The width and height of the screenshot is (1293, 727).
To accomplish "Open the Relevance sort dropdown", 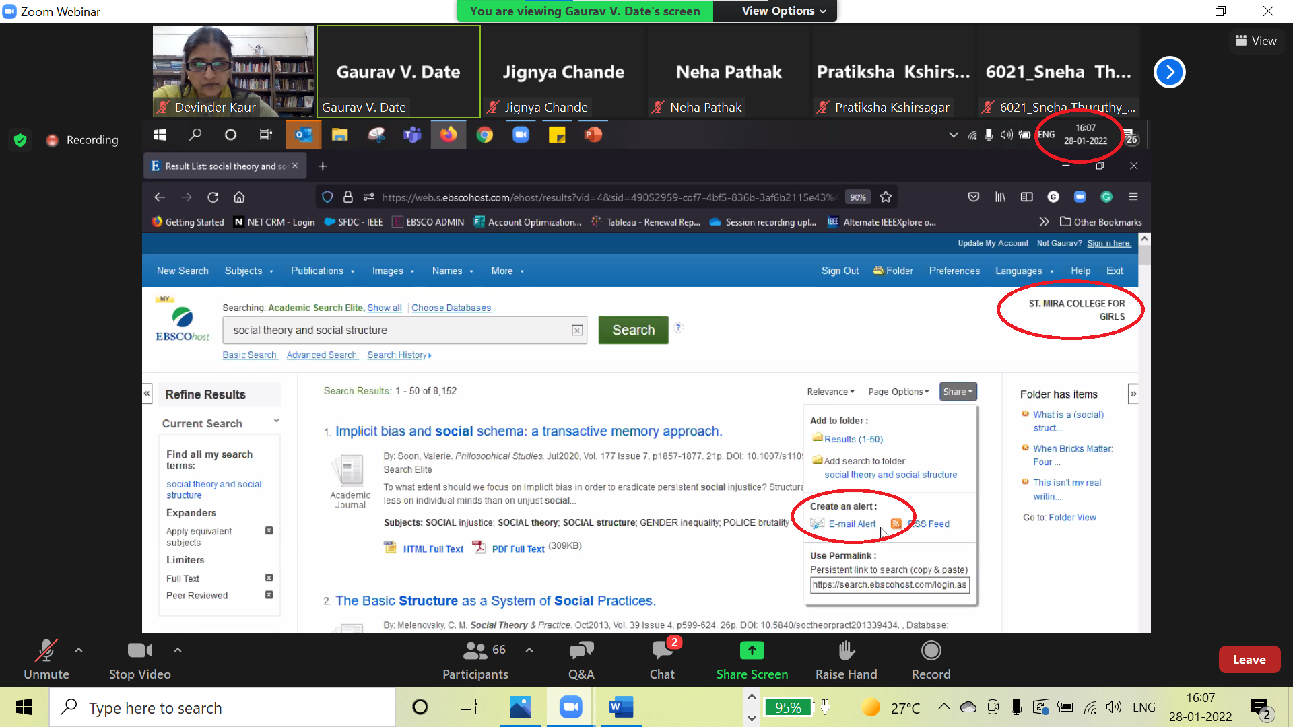I will (x=830, y=391).
